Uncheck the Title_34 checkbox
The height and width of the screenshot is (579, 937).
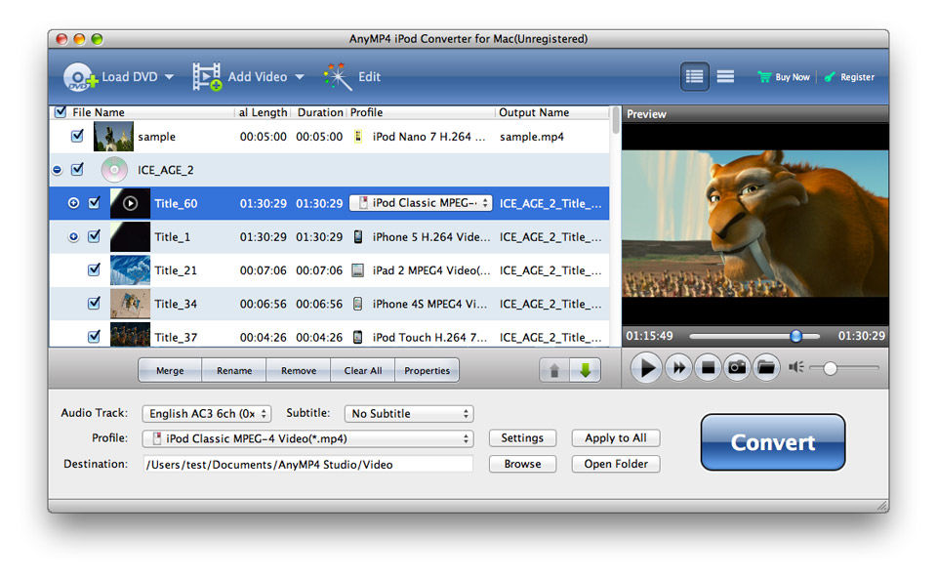pos(95,303)
